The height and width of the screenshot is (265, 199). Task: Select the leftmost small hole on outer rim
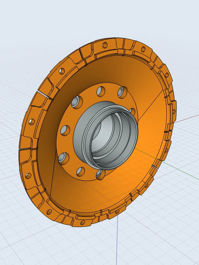(32, 122)
